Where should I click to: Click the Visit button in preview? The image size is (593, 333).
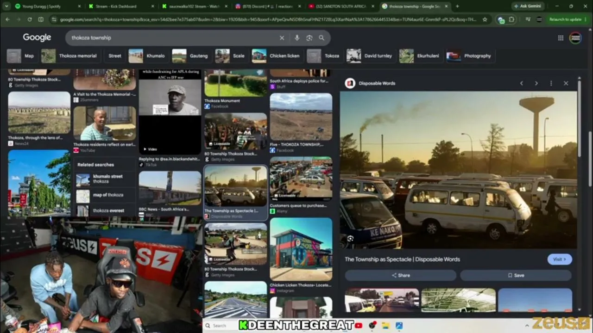[560, 259]
